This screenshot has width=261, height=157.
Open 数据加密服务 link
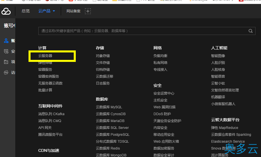coord(164,148)
